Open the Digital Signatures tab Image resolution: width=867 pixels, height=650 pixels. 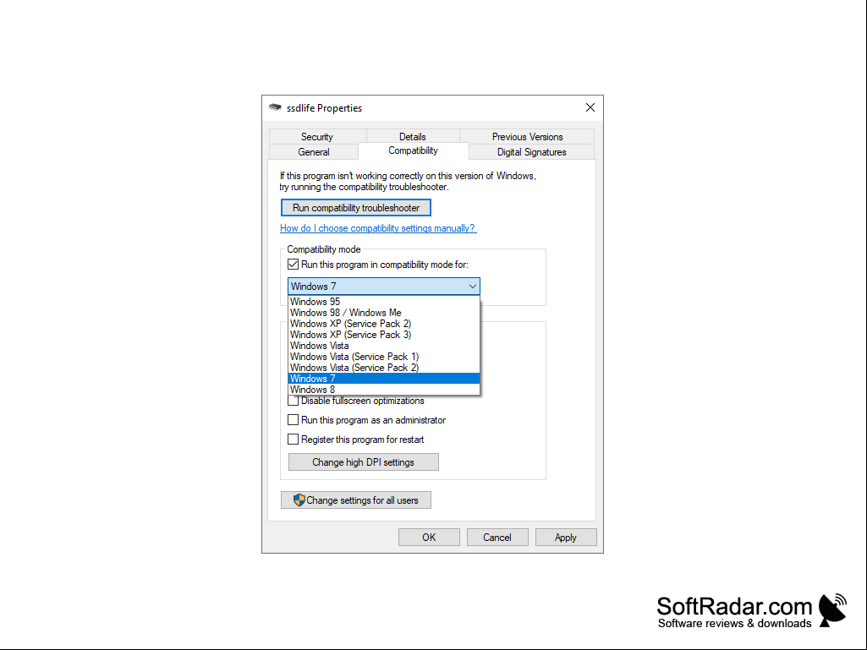(x=531, y=152)
